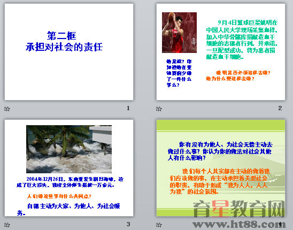Click the animation star icon under slide 2
The image size is (293, 230).
pos(159,109)
